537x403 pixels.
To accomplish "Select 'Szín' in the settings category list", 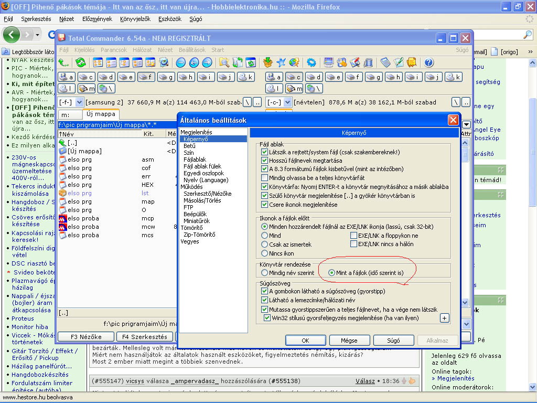I will (x=188, y=153).
